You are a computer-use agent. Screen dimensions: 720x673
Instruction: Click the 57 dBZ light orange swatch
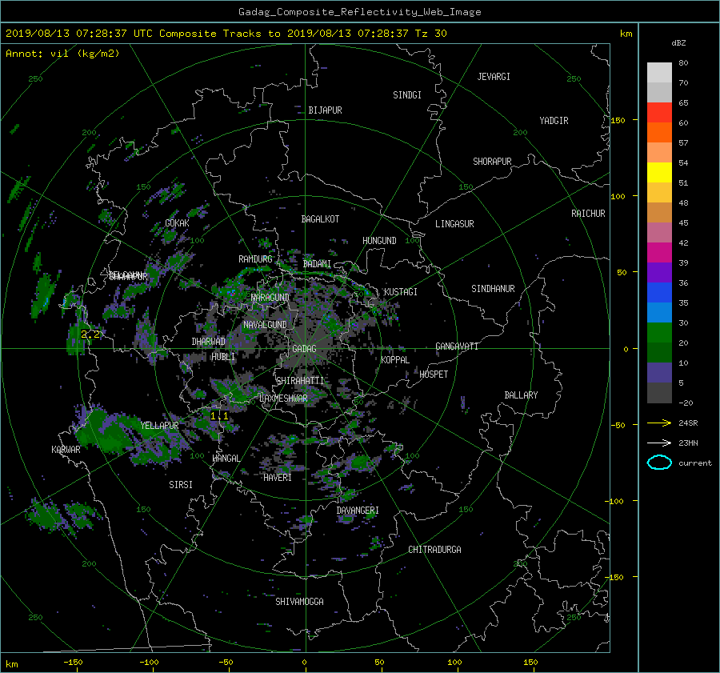[x=659, y=152]
